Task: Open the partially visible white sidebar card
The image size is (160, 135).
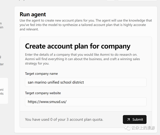Action: click(4, 91)
